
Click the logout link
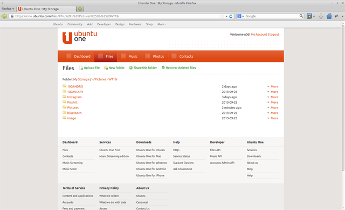click(x=274, y=35)
